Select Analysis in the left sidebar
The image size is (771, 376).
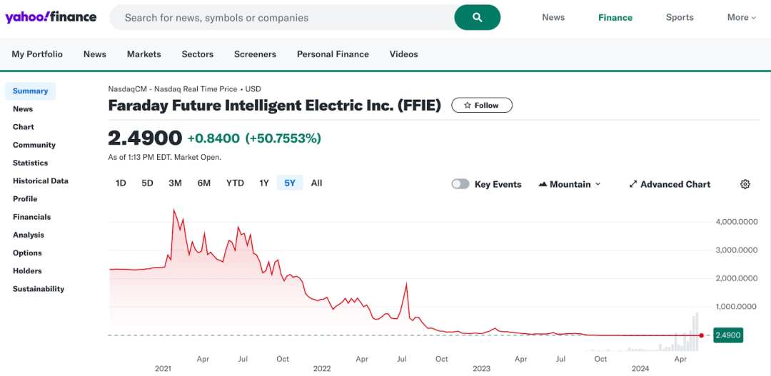29,235
